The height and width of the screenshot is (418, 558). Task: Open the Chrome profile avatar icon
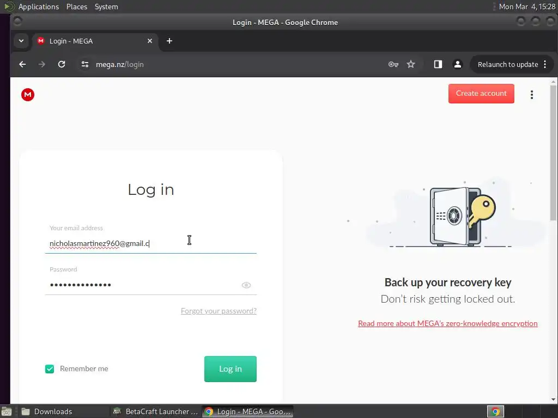pos(458,64)
